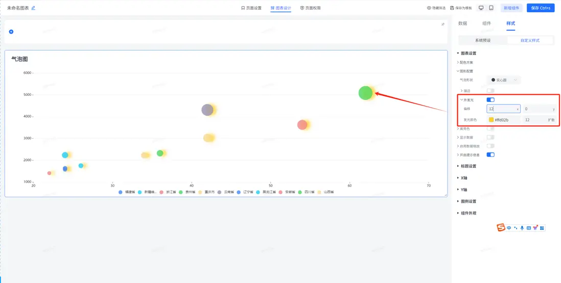Open the toolbox grid icon in the IME bar
The width and height of the screenshot is (561, 283).
(x=542, y=228)
